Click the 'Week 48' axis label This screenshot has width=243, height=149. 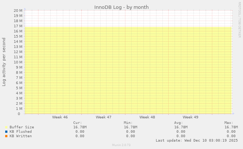point(147,117)
